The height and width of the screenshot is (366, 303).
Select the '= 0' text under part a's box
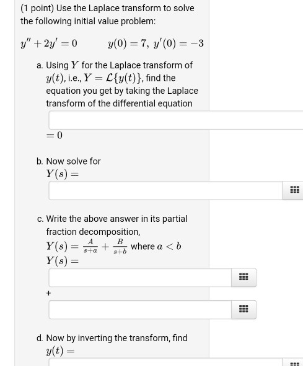pos(55,135)
